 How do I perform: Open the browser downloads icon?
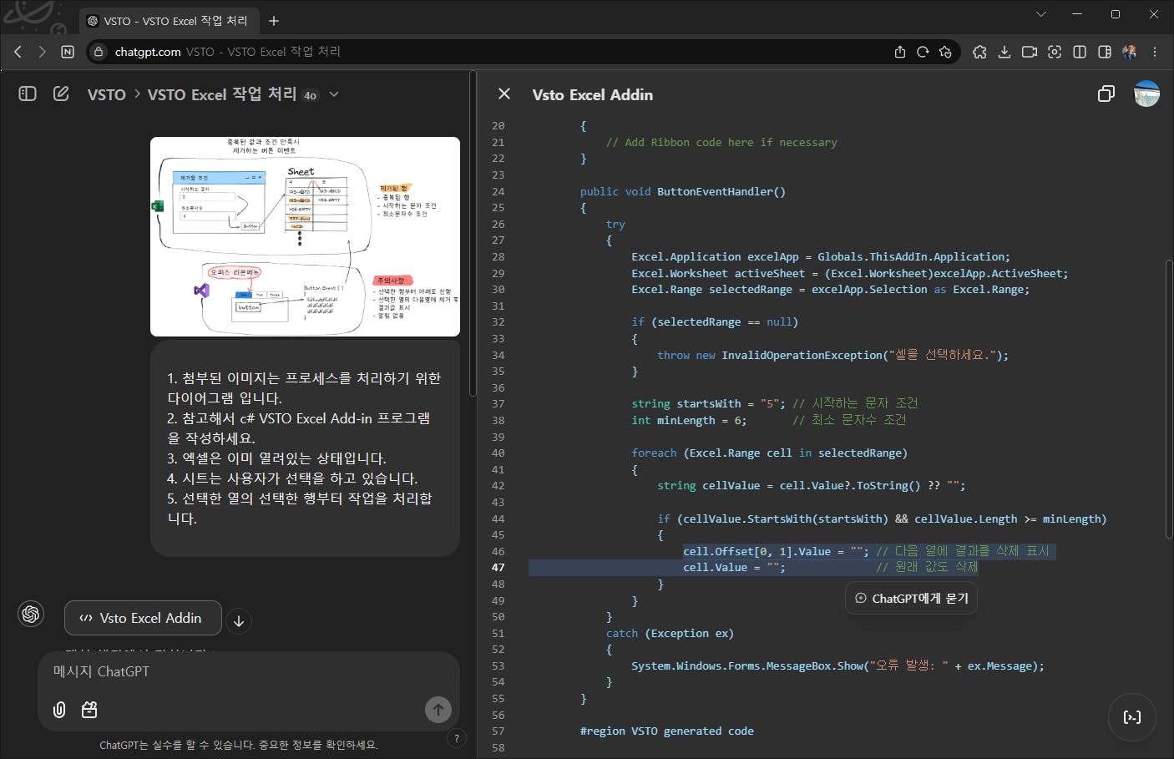tap(1004, 52)
